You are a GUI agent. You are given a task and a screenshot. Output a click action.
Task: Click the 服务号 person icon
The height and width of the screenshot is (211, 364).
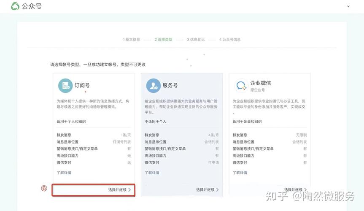point(153,86)
